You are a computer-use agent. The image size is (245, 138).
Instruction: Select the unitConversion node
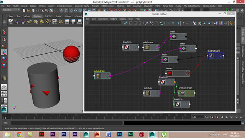pos(187,93)
